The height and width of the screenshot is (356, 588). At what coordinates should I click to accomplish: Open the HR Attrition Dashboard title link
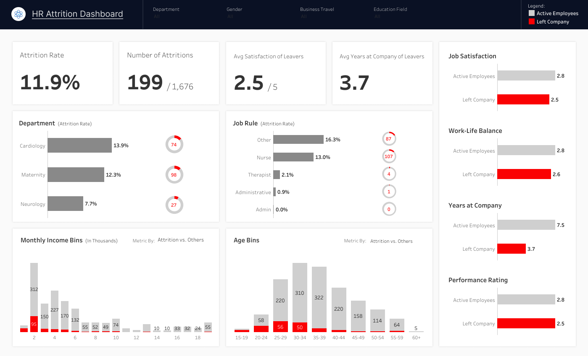point(77,14)
